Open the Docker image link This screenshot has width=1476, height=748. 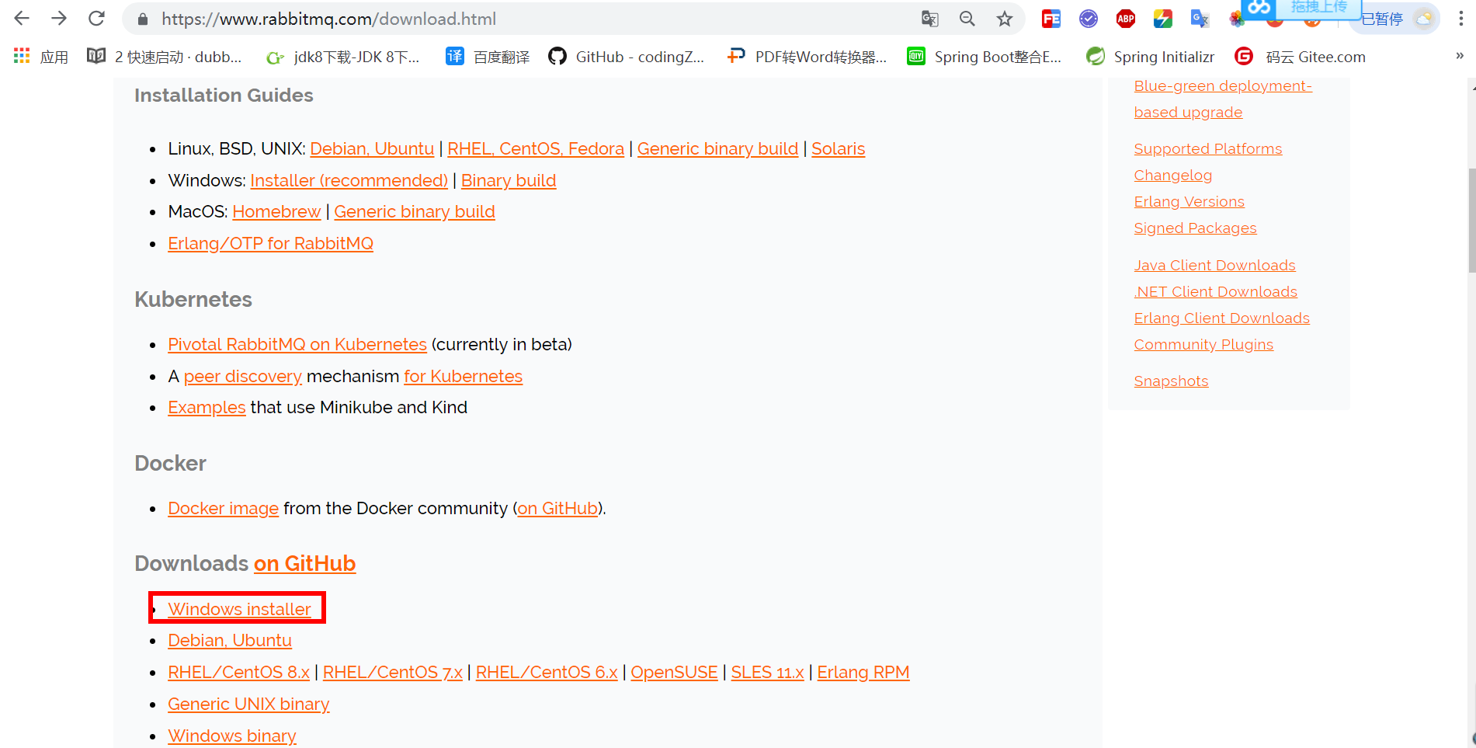coord(224,508)
